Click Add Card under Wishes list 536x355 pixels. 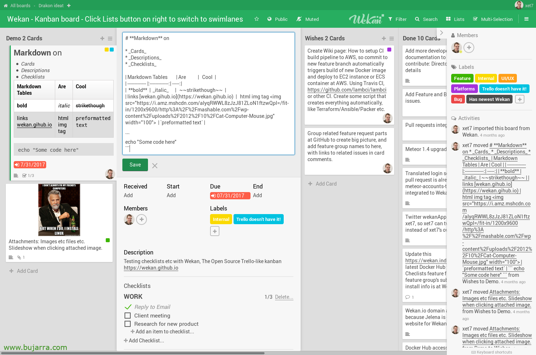tap(322, 184)
